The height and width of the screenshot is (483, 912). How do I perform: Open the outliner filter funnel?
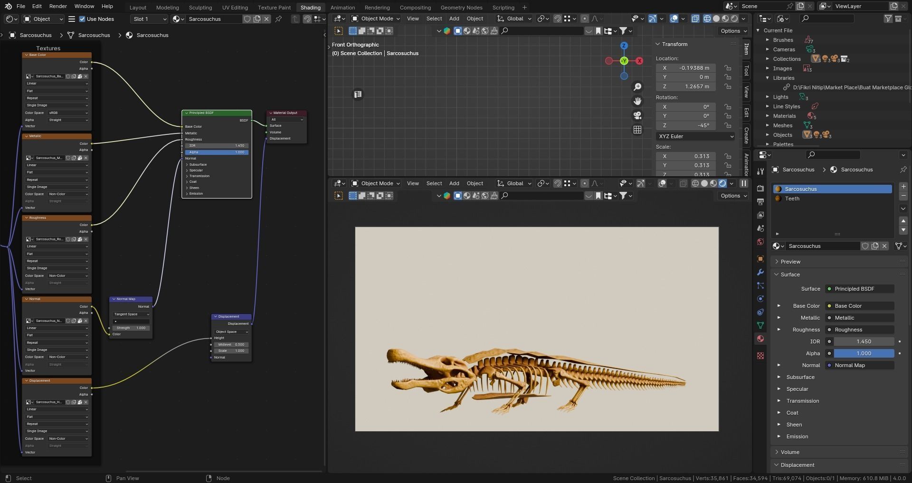(x=888, y=19)
